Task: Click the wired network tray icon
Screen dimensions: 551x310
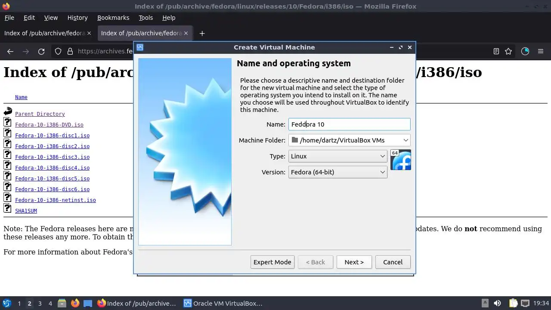Action: coord(525,303)
